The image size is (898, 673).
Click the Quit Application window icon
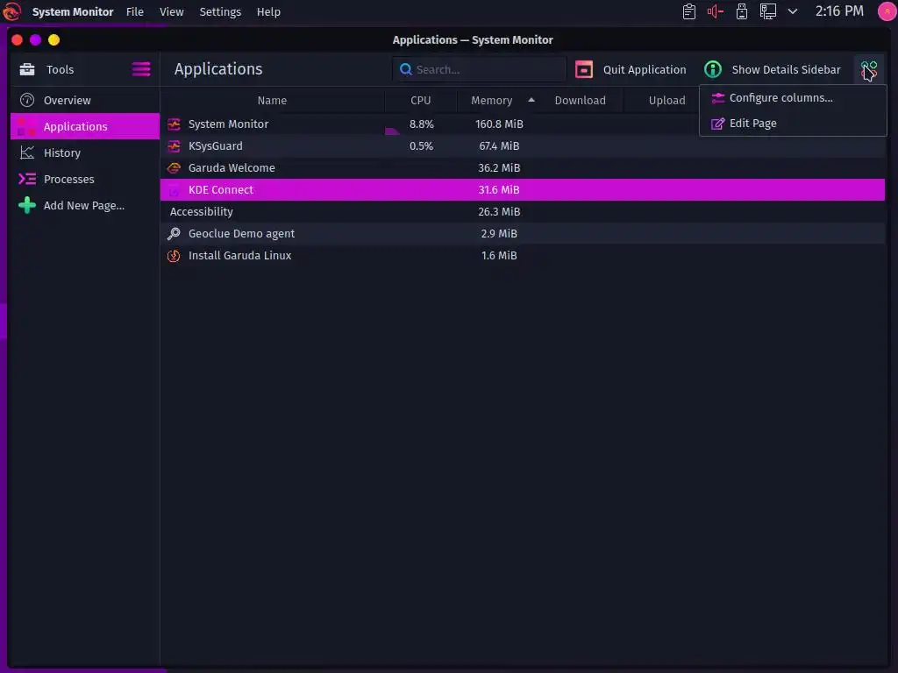coord(583,69)
